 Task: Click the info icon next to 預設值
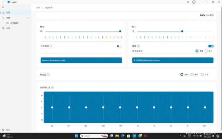48,74
